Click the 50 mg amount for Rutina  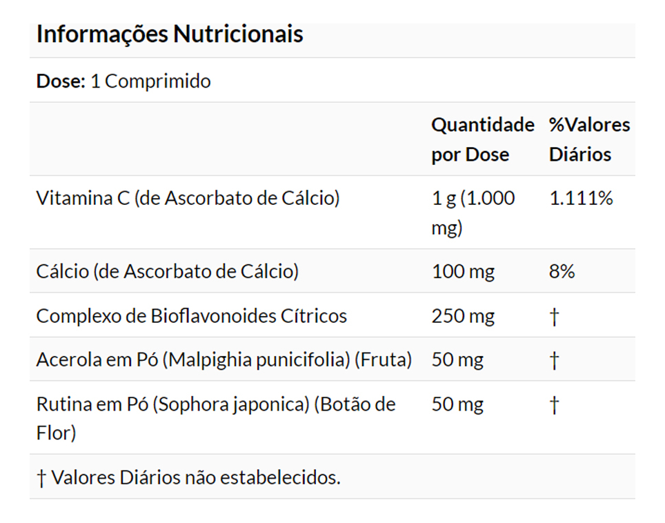(457, 404)
